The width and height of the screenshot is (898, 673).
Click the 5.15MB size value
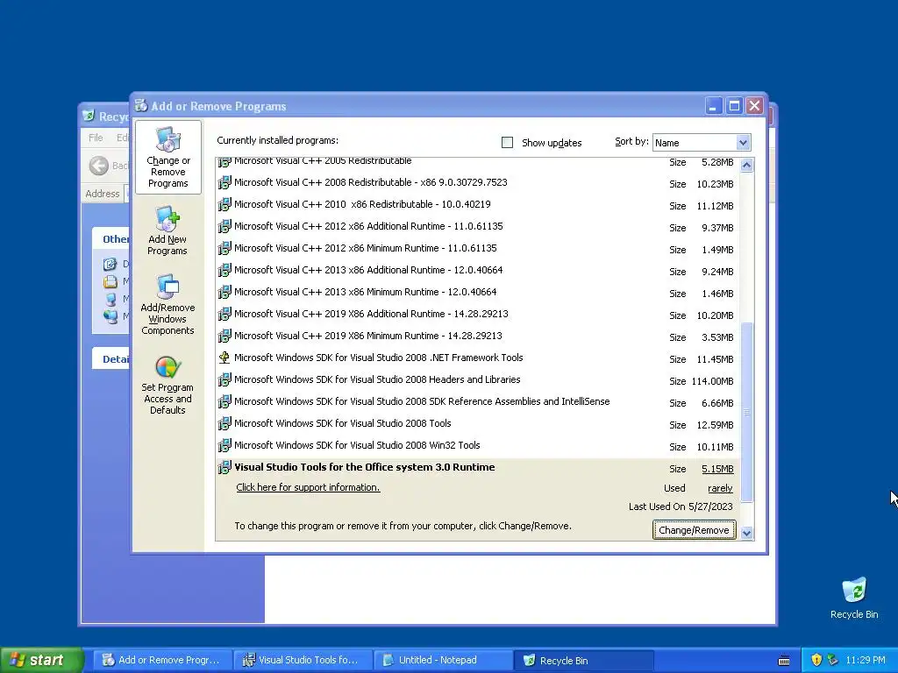[717, 469]
